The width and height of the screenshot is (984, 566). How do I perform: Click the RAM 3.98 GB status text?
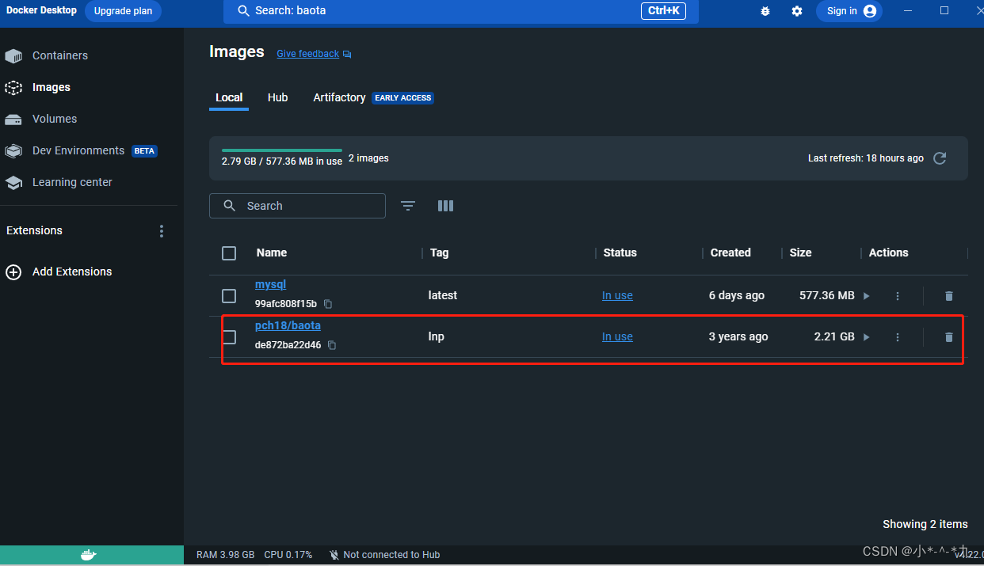[225, 555]
